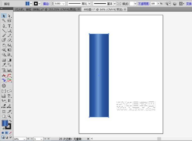Select the Type tool

tap(9, 26)
